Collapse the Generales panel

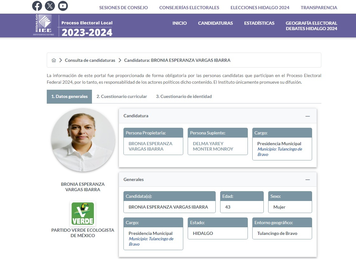click(307, 179)
